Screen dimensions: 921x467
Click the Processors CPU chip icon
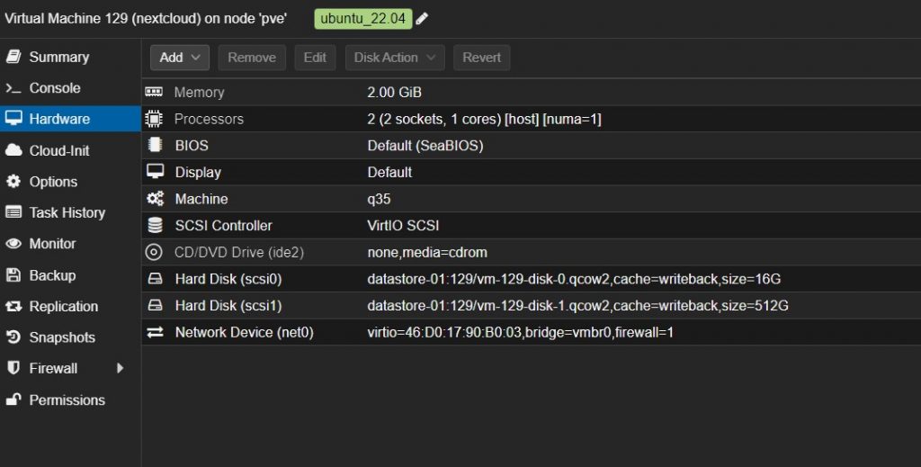click(x=155, y=119)
